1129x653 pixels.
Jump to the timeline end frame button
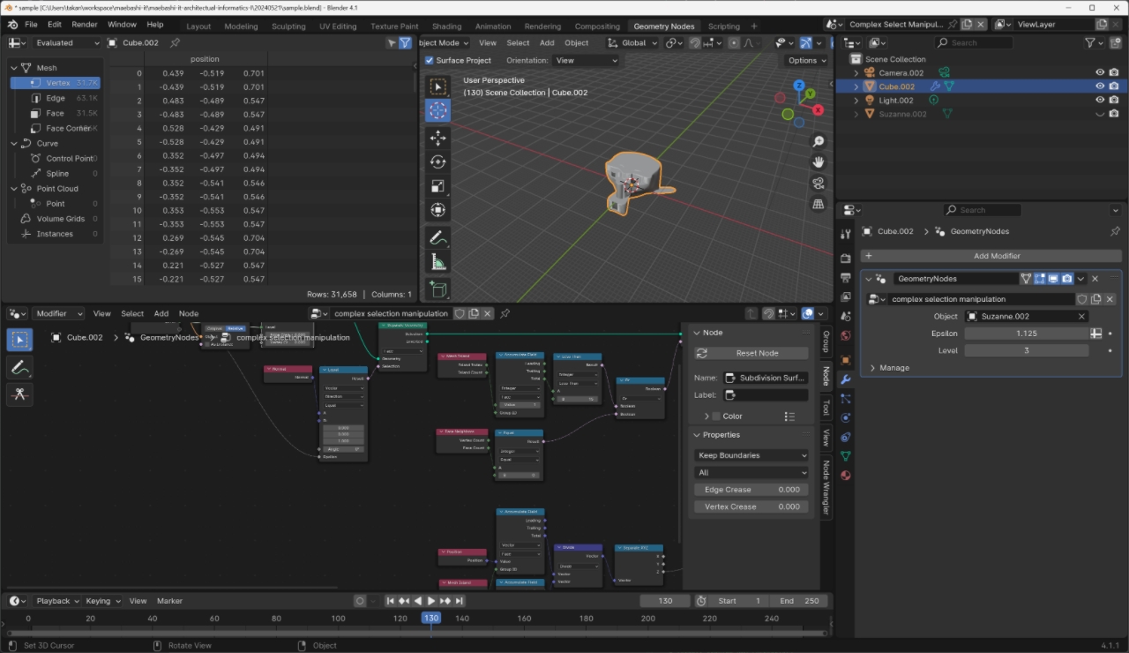tap(458, 601)
